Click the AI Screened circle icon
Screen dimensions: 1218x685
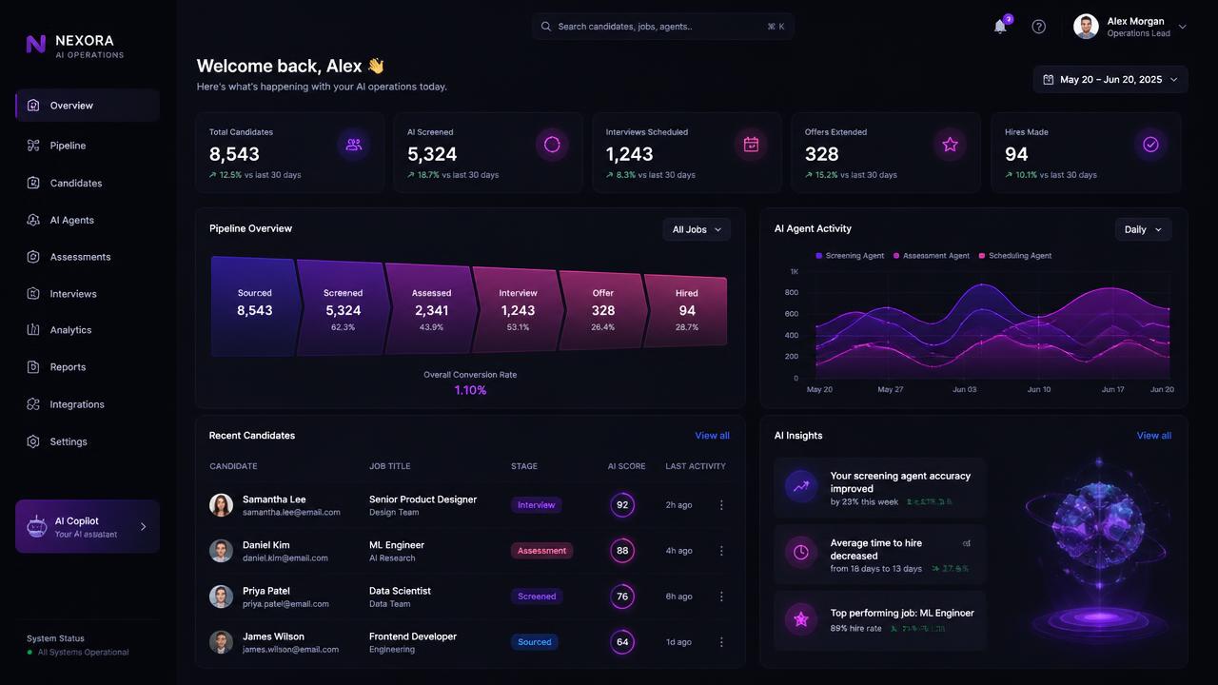pyautogui.click(x=552, y=145)
